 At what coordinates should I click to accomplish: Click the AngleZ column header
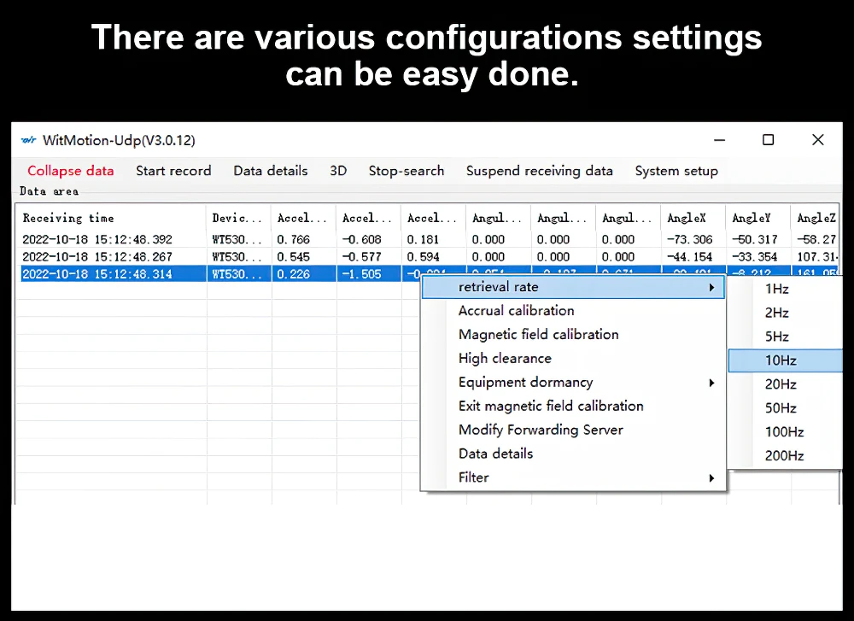816,218
